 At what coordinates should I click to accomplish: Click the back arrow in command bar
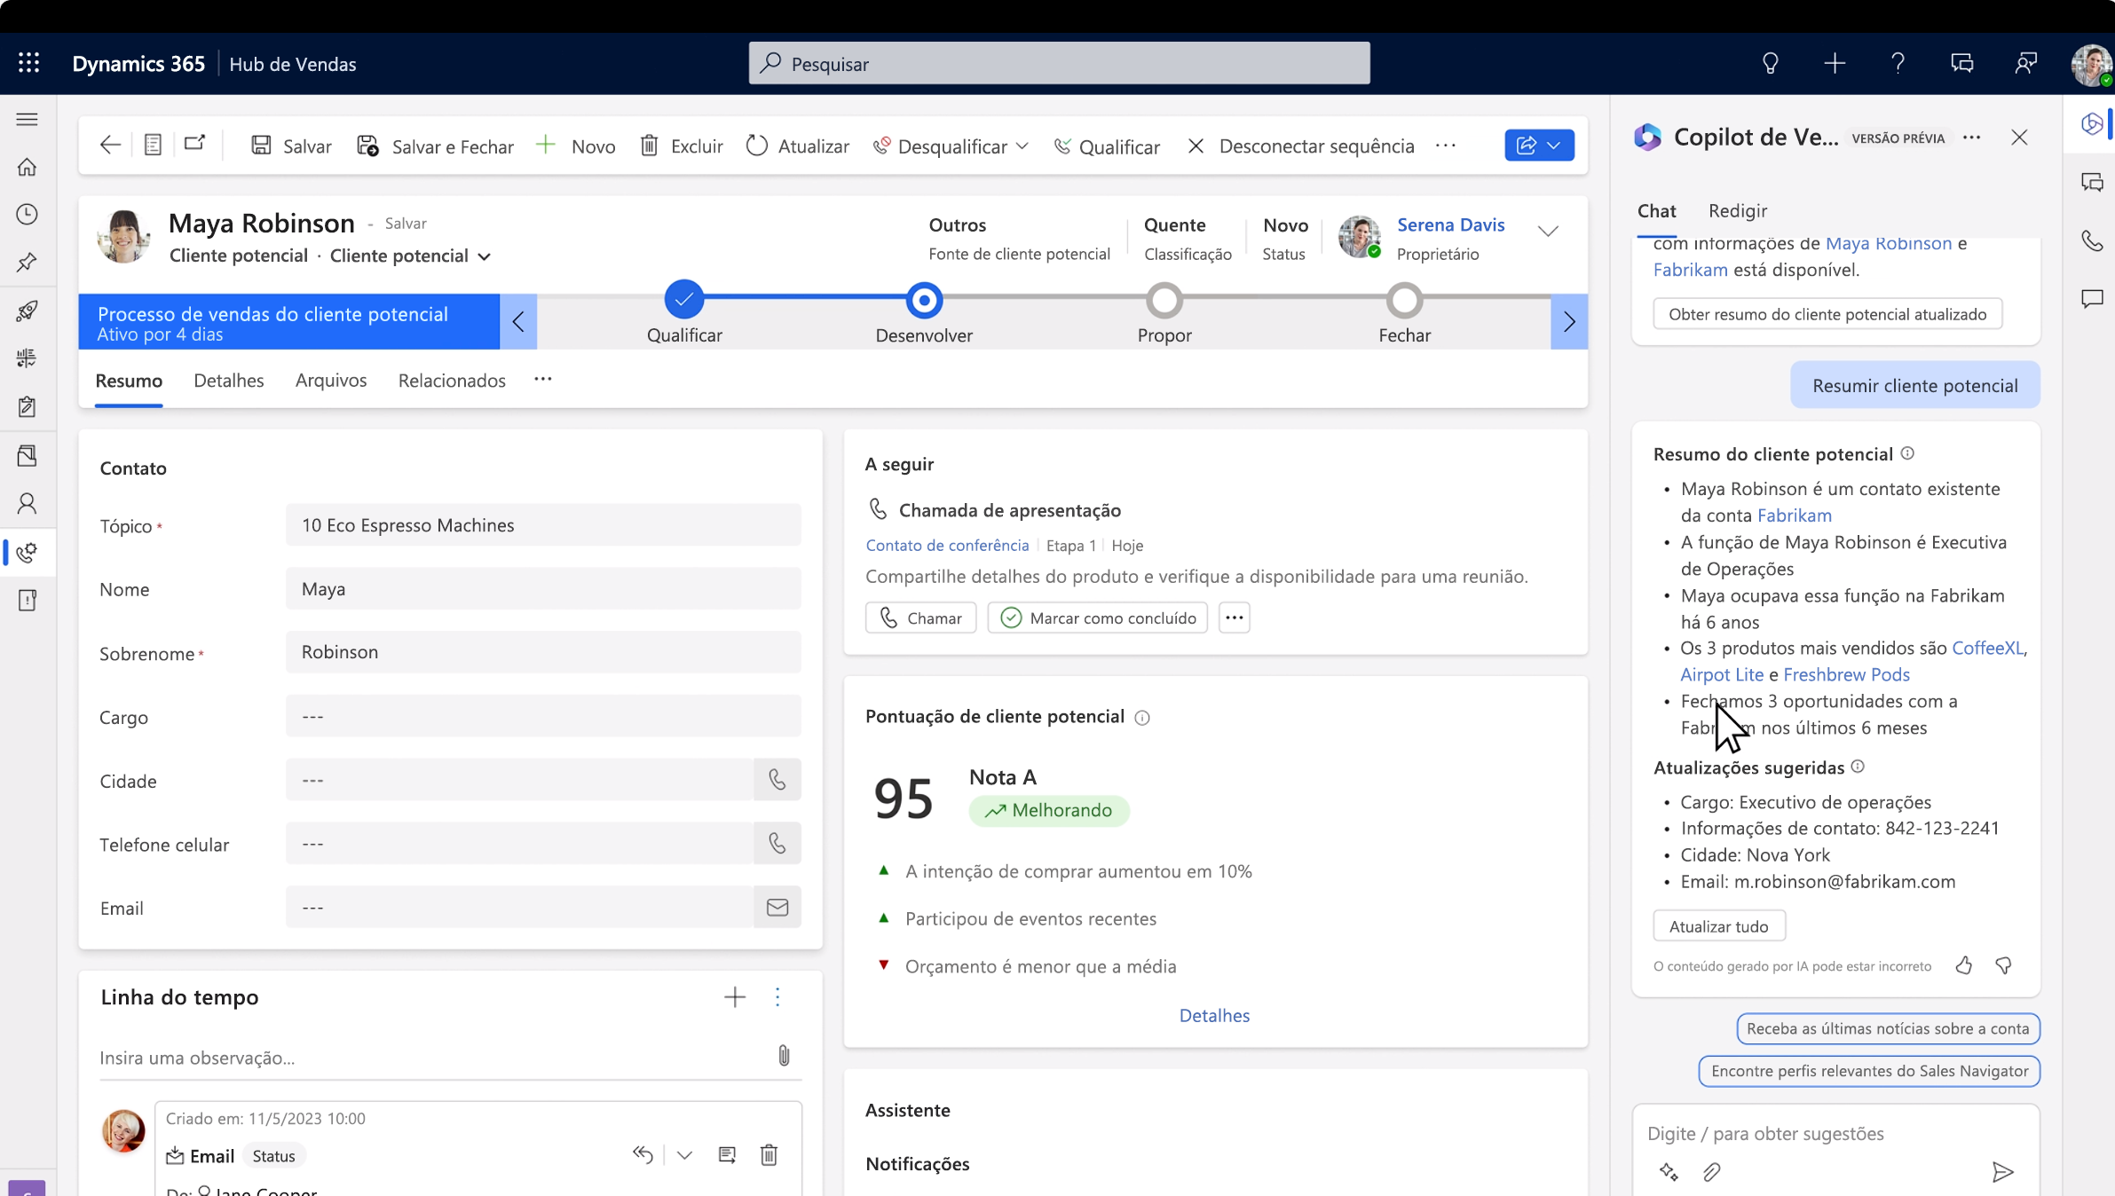tap(110, 146)
